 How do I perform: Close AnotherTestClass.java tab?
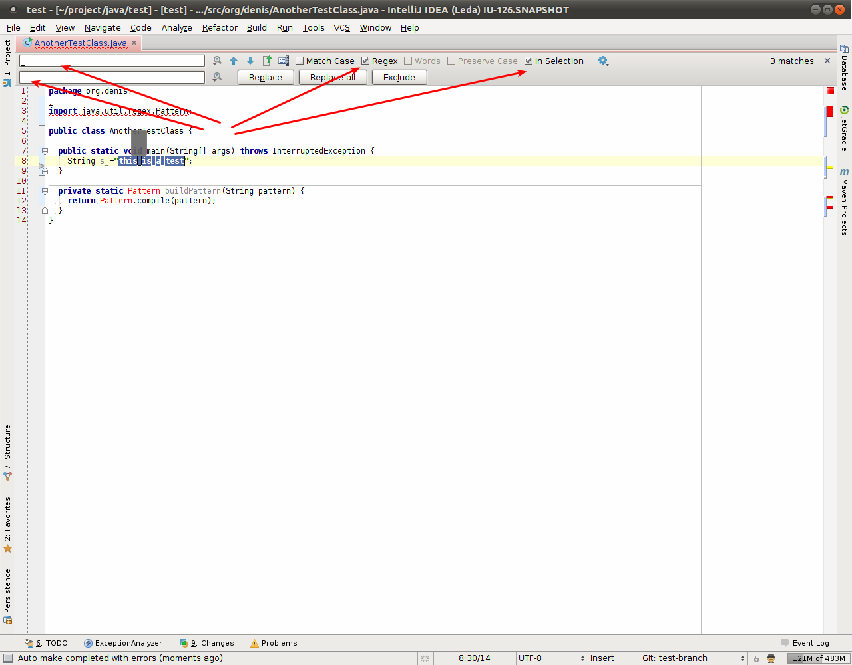(134, 43)
